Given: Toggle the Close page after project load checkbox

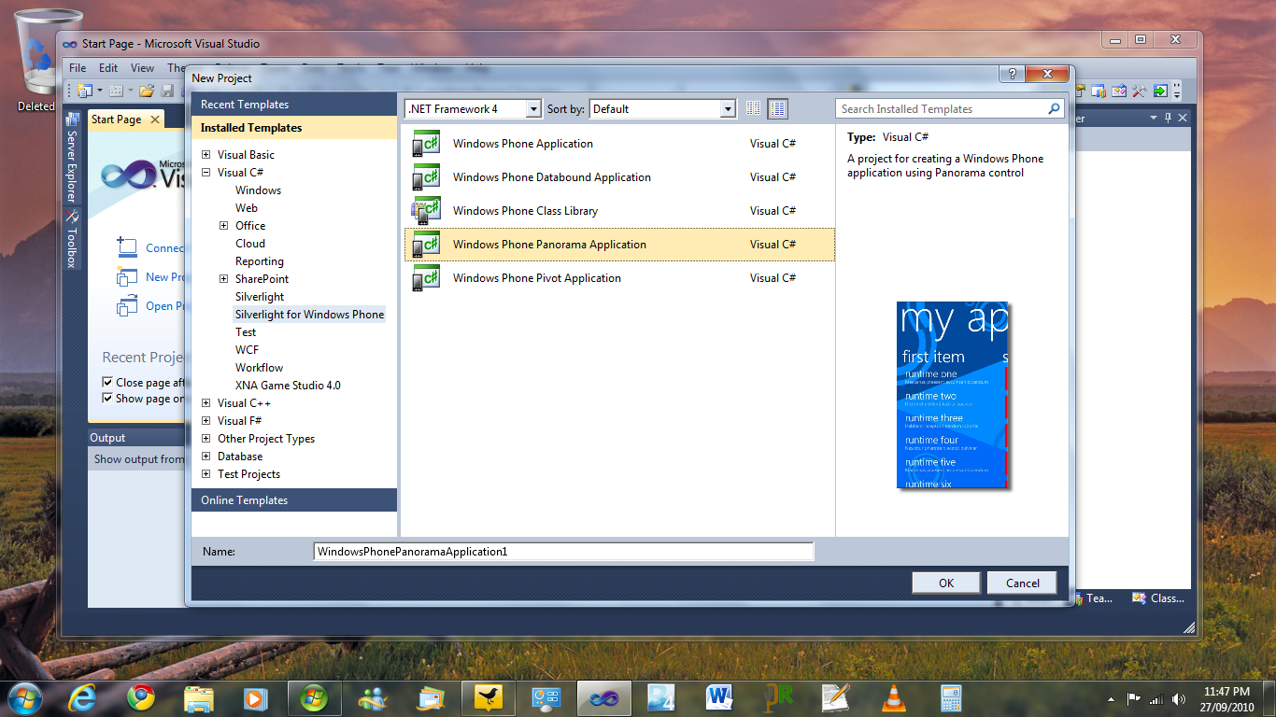Looking at the screenshot, I should click(x=107, y=382).
